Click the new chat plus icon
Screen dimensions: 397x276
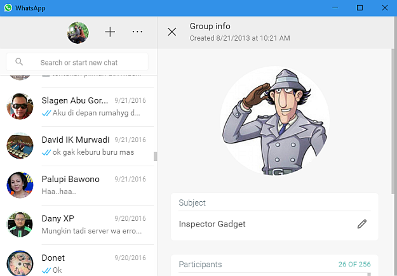tap(110, 32)
